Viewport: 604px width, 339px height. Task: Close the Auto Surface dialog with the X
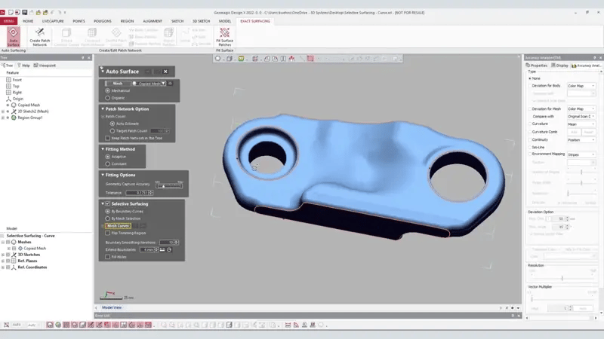point(165,72)
